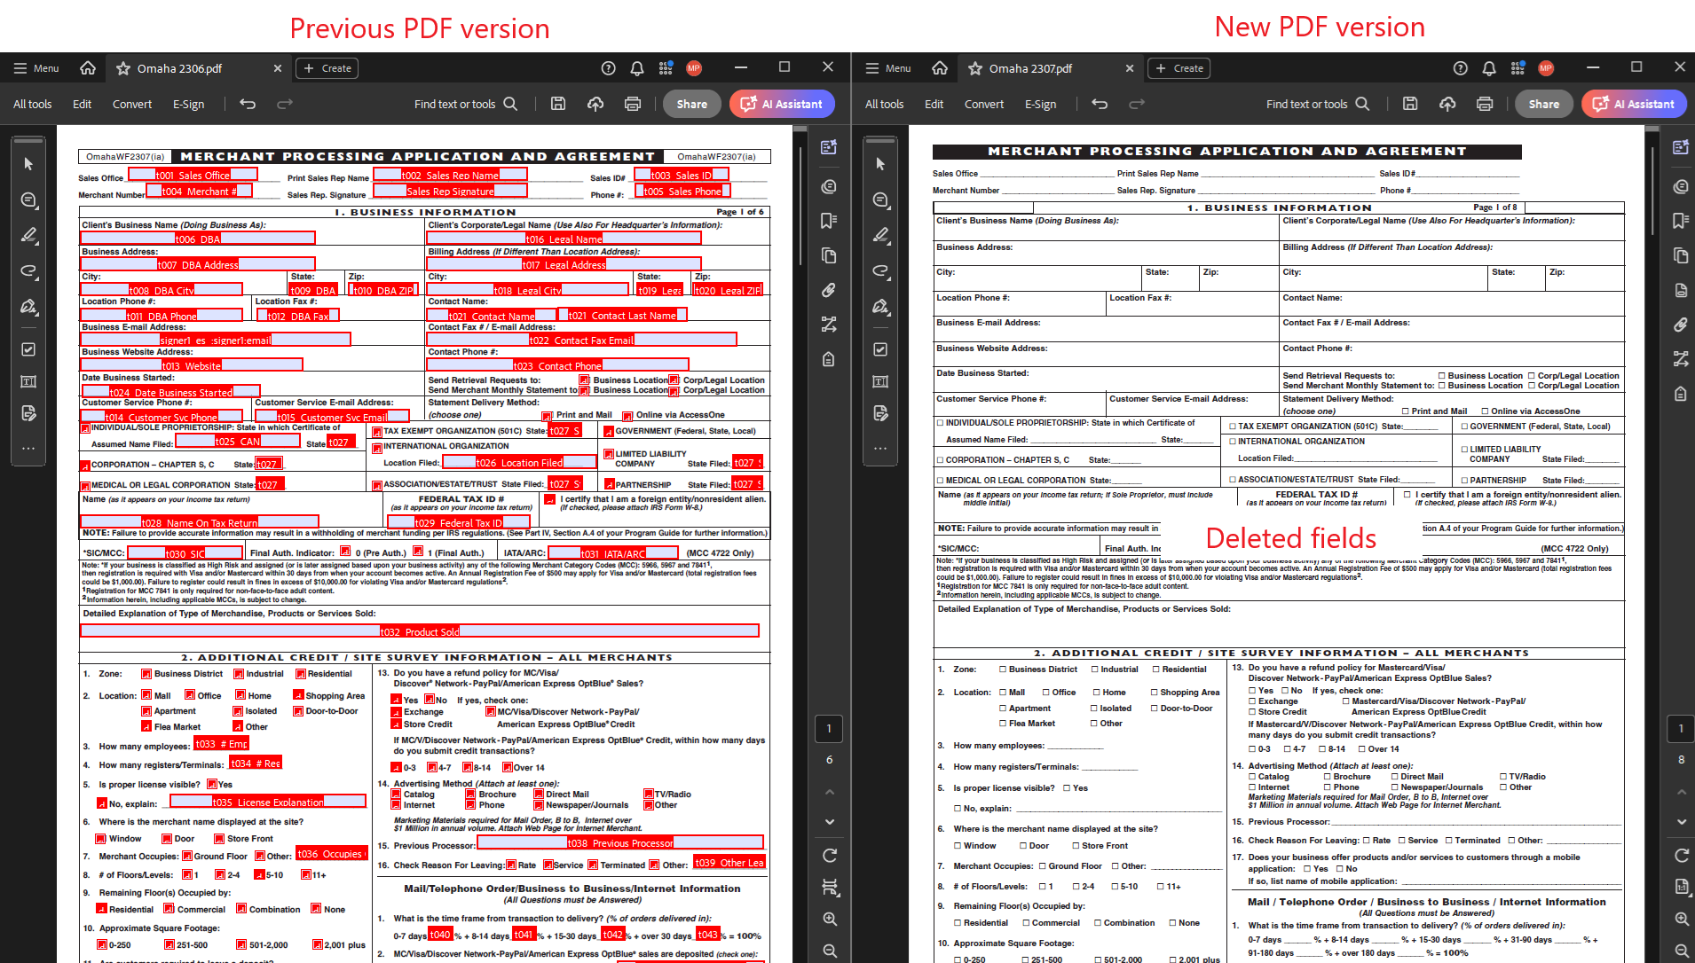
Task: Open attachments paperclip in left window's right rail
Action: click(x=829, y=290)
